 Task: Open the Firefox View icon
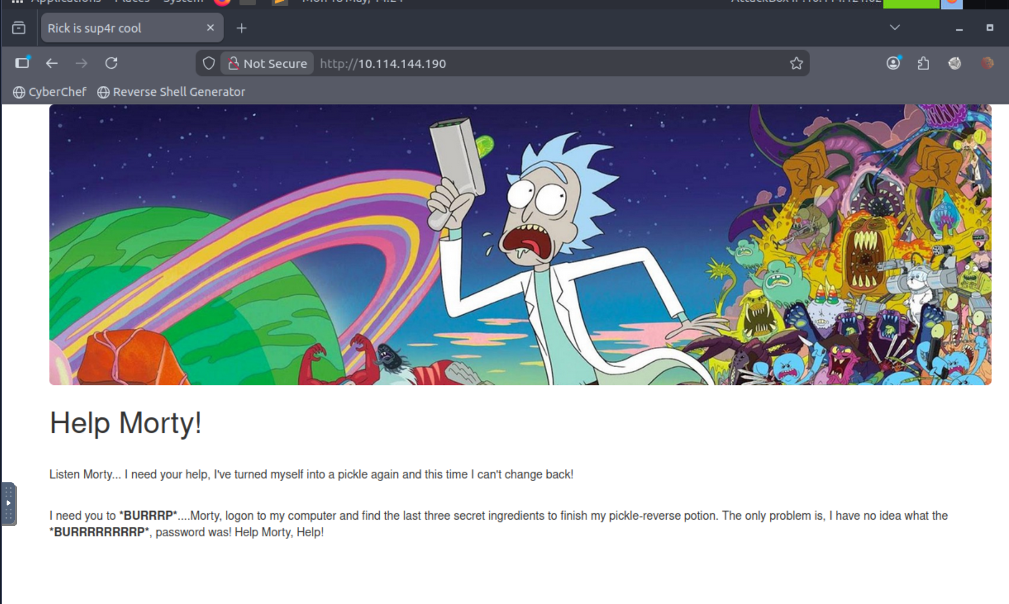19,28
